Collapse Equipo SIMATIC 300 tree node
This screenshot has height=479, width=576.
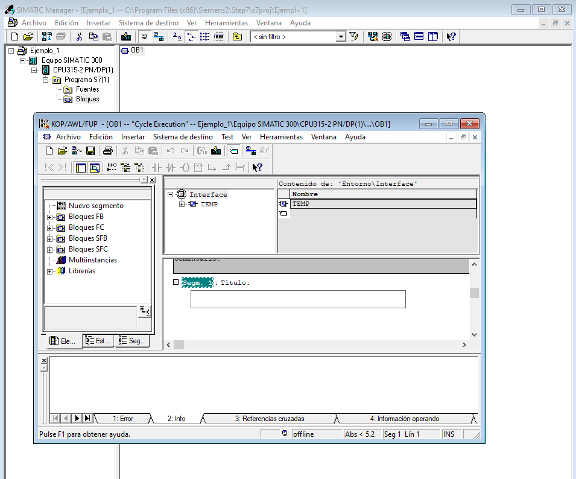point(23,60)
